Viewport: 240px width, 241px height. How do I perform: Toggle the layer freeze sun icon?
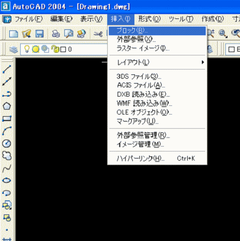tap(35, 49)
